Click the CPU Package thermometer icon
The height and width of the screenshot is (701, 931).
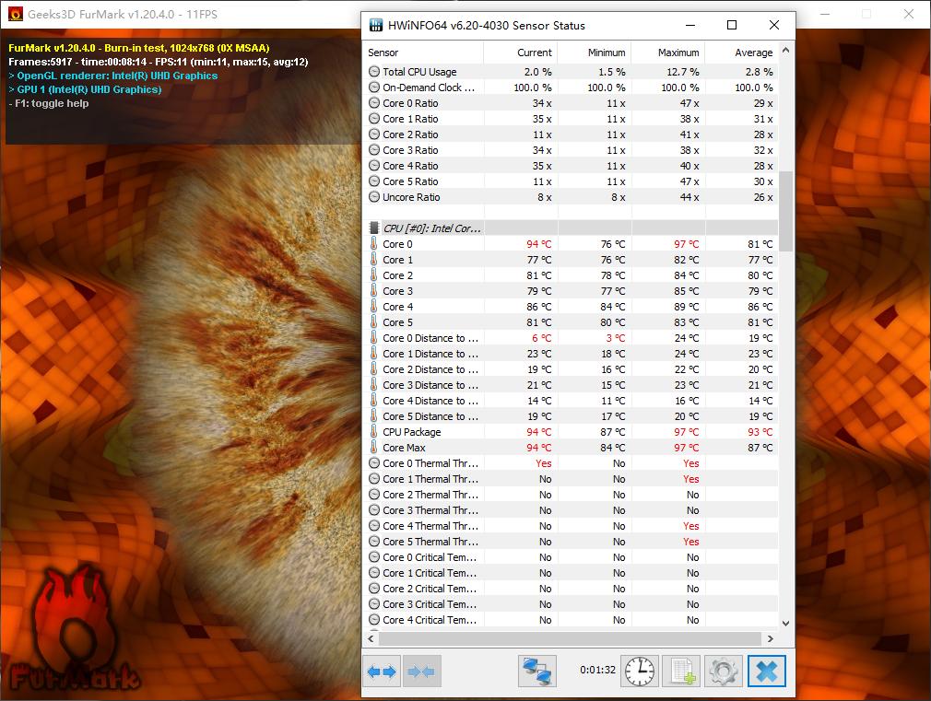click(373, 431)
